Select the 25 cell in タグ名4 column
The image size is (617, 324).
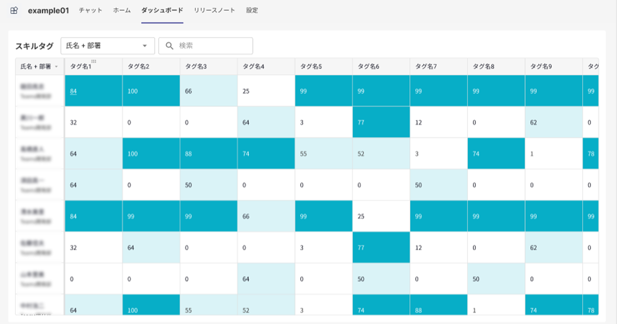click(x=246, y=91)
